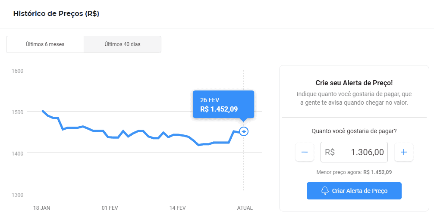Screen dimensions: 434x224
Task: Increase alert price with the plus button
Action: point(404,152)
